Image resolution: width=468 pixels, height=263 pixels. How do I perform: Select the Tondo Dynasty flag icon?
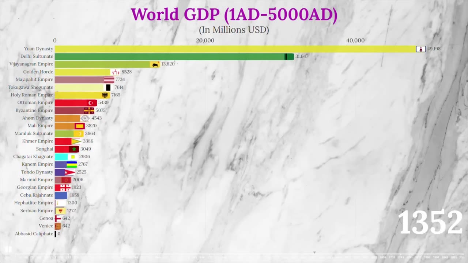pyautogui.click(x=70, y=172)
